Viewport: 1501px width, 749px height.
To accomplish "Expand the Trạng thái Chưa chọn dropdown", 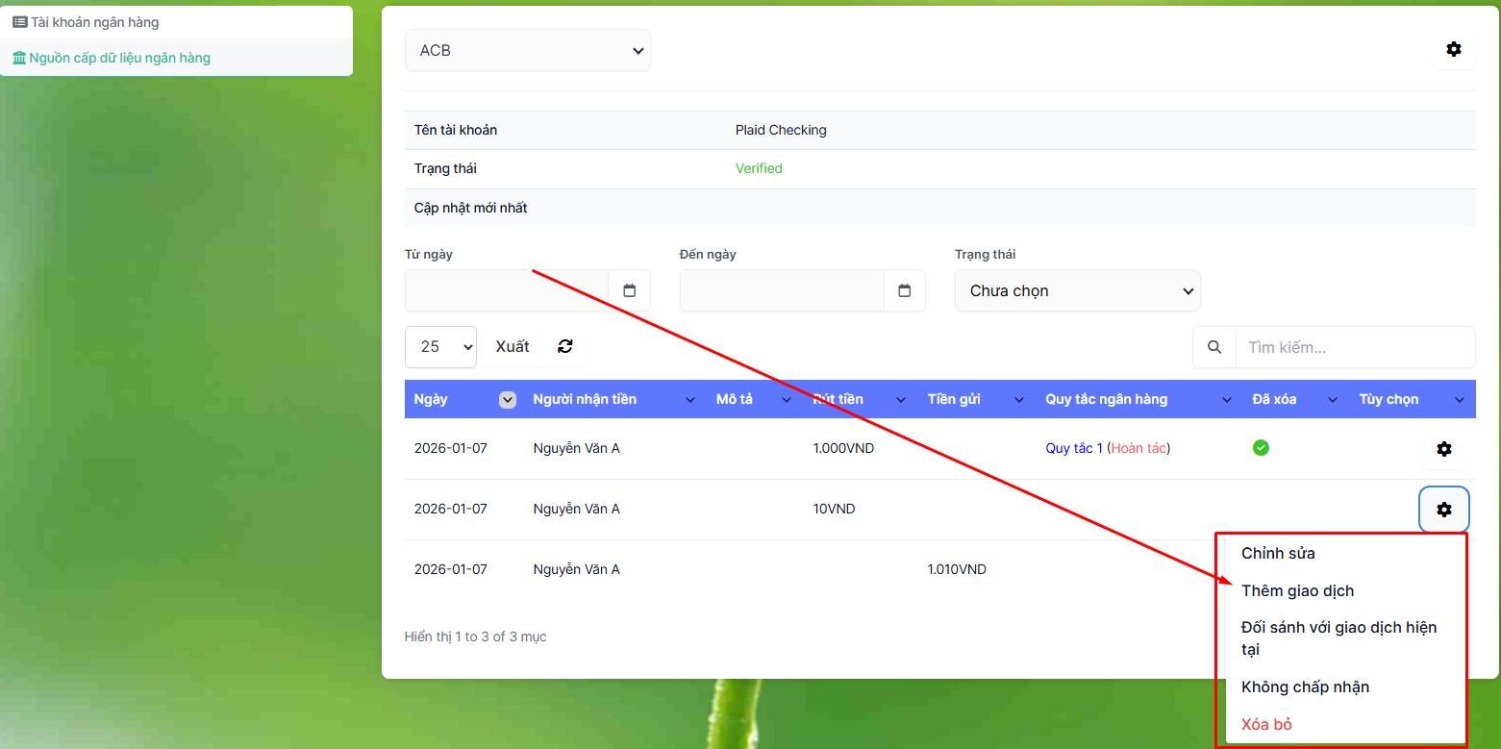I will (x=1077, y=290).
